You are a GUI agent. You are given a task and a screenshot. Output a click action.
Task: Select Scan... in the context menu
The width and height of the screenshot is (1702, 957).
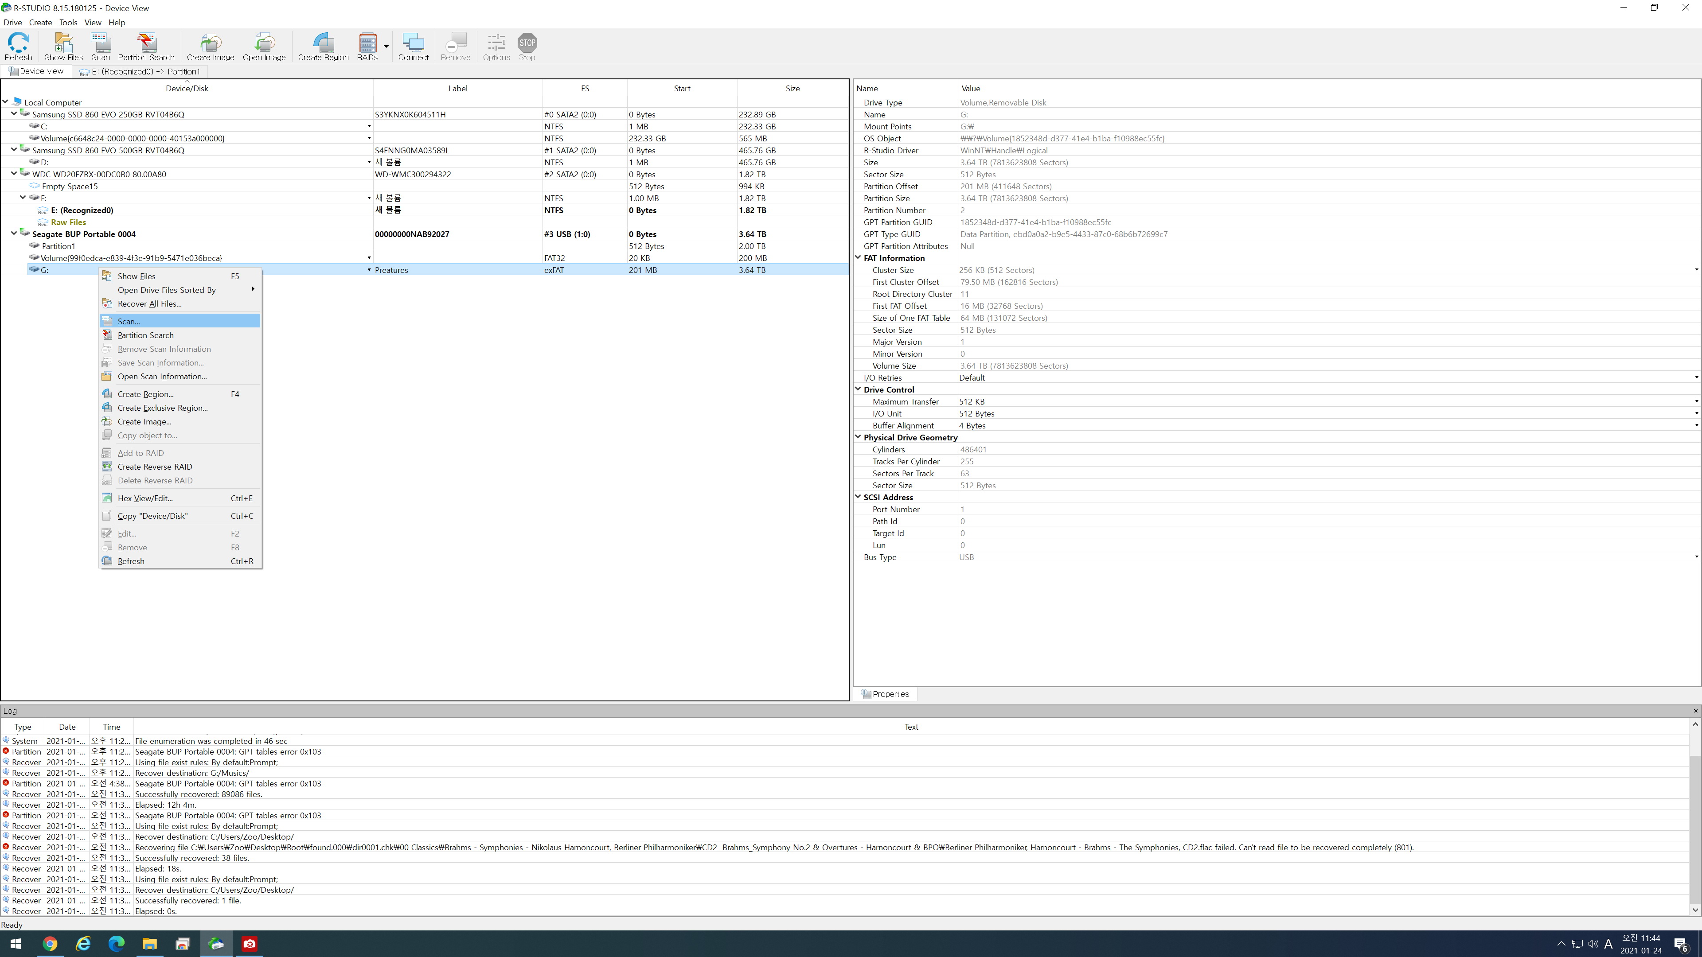point(129,321)
